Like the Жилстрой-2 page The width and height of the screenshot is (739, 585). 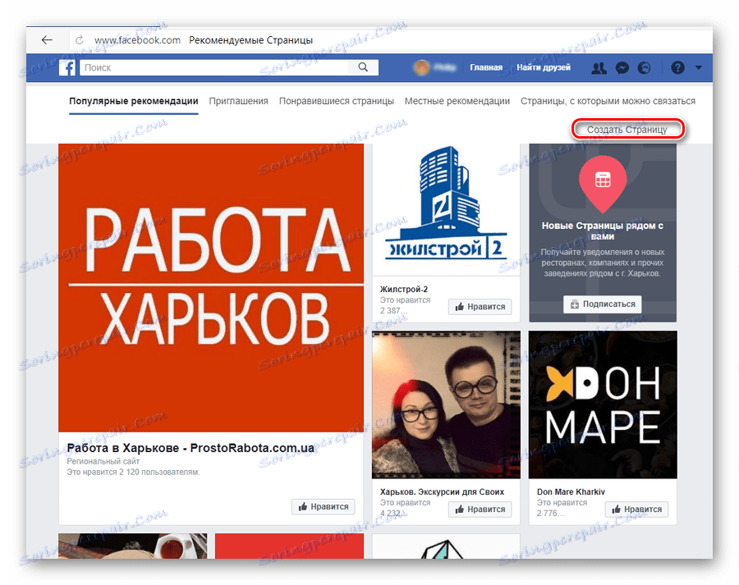484,306
